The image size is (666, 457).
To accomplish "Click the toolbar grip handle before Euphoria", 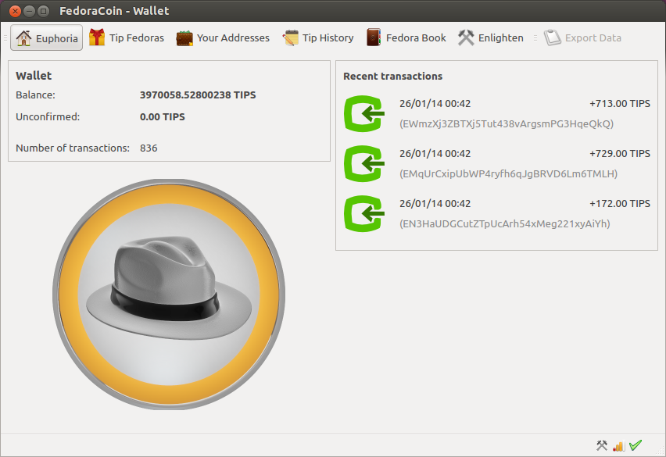I will coord(5,38).
